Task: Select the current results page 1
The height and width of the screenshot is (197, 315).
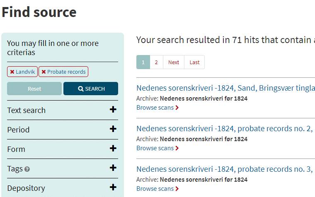Action: [143, 62]
